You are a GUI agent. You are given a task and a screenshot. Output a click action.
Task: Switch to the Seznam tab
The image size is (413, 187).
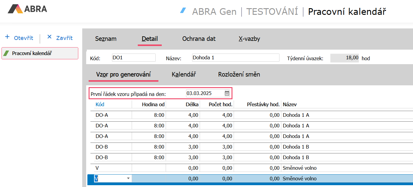click(x=106, y=39)
